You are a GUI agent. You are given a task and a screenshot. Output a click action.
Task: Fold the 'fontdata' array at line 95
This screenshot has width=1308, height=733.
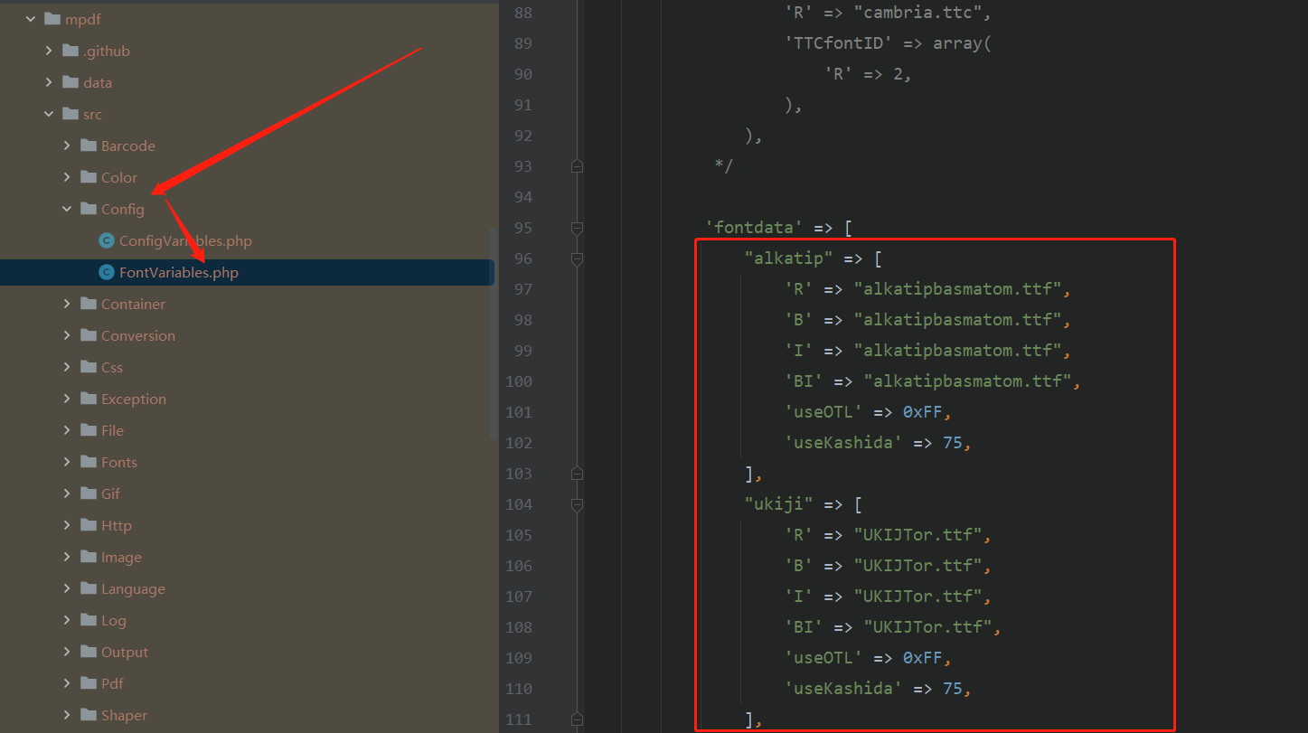[x=577, y=228]
